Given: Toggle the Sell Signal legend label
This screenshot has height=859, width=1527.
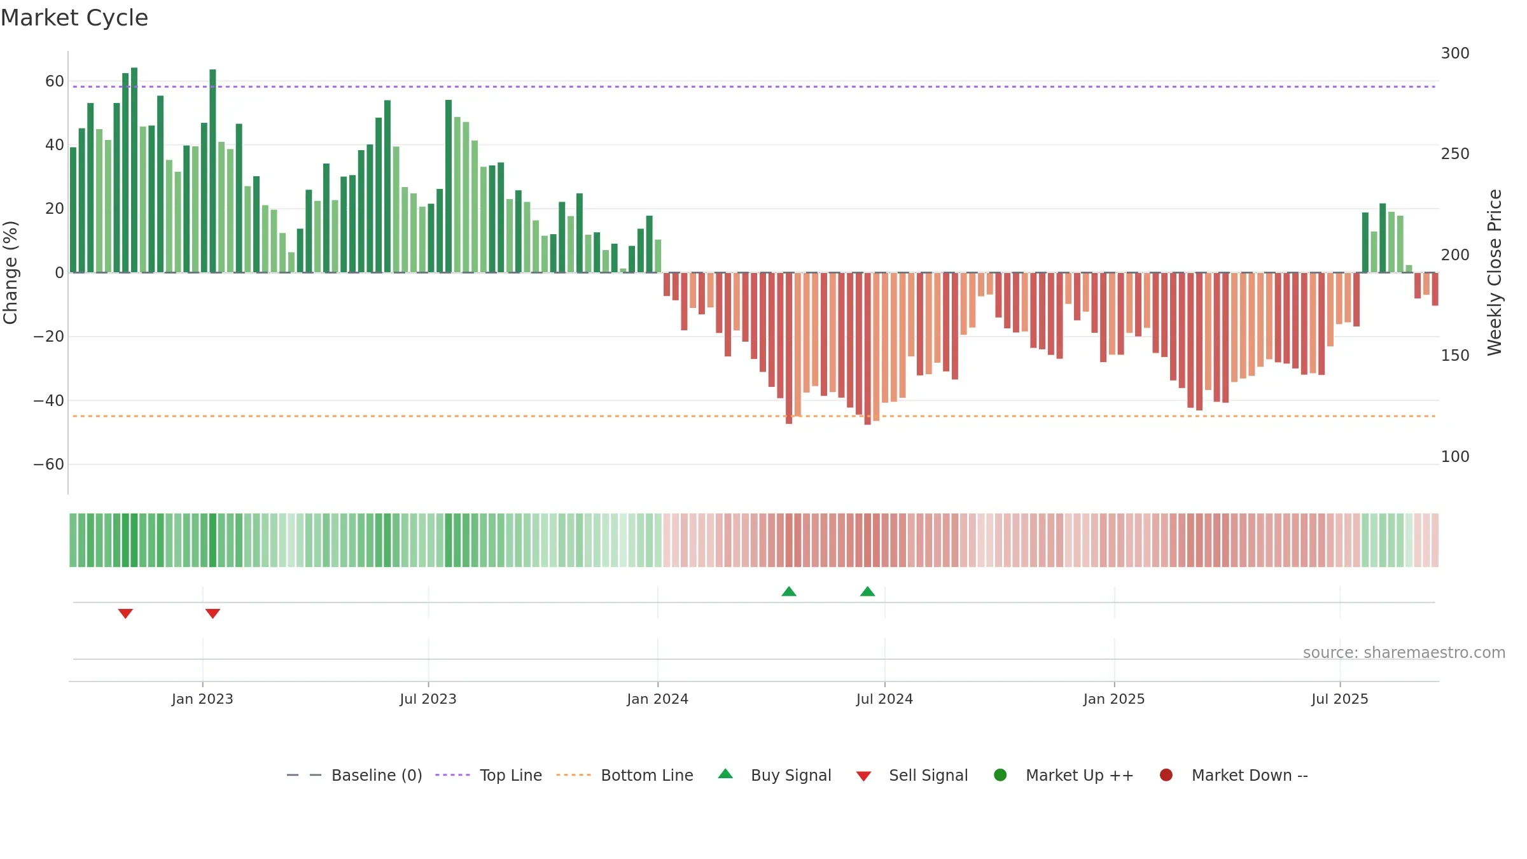Looking at the screenshot, I should (x=928, y=776).
